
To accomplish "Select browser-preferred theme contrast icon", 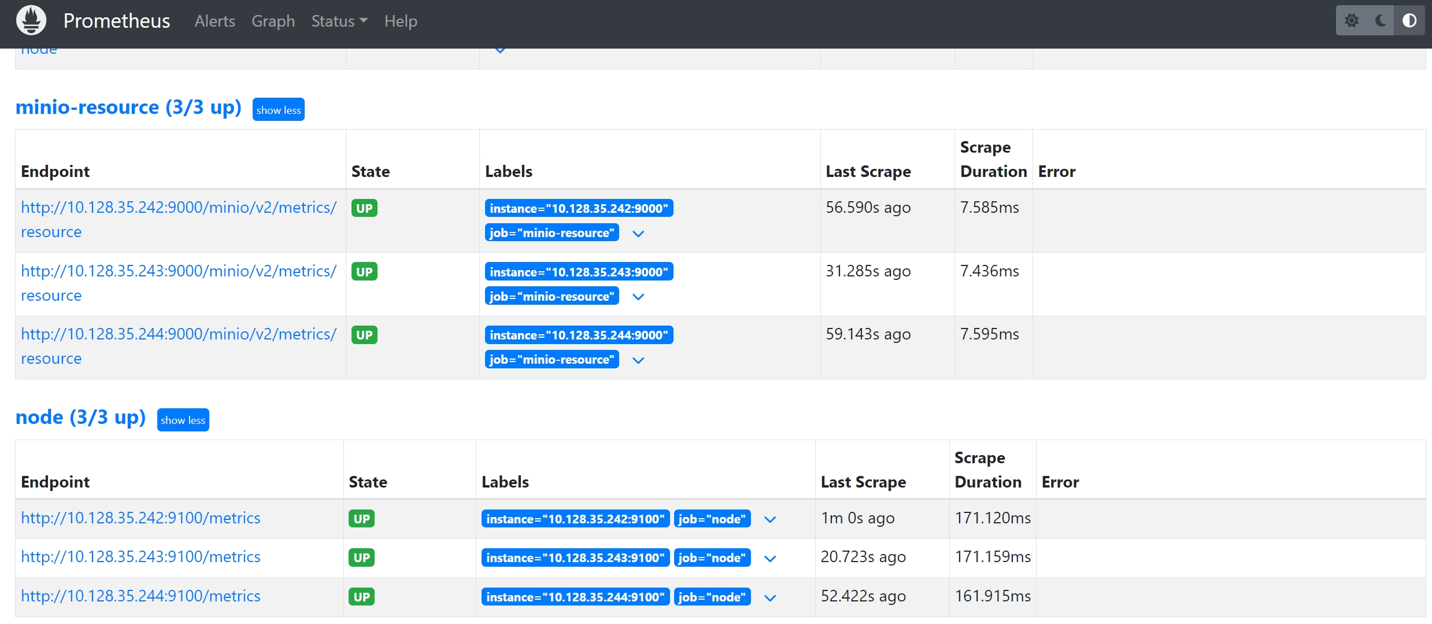I will click(x=1409, y=21).
